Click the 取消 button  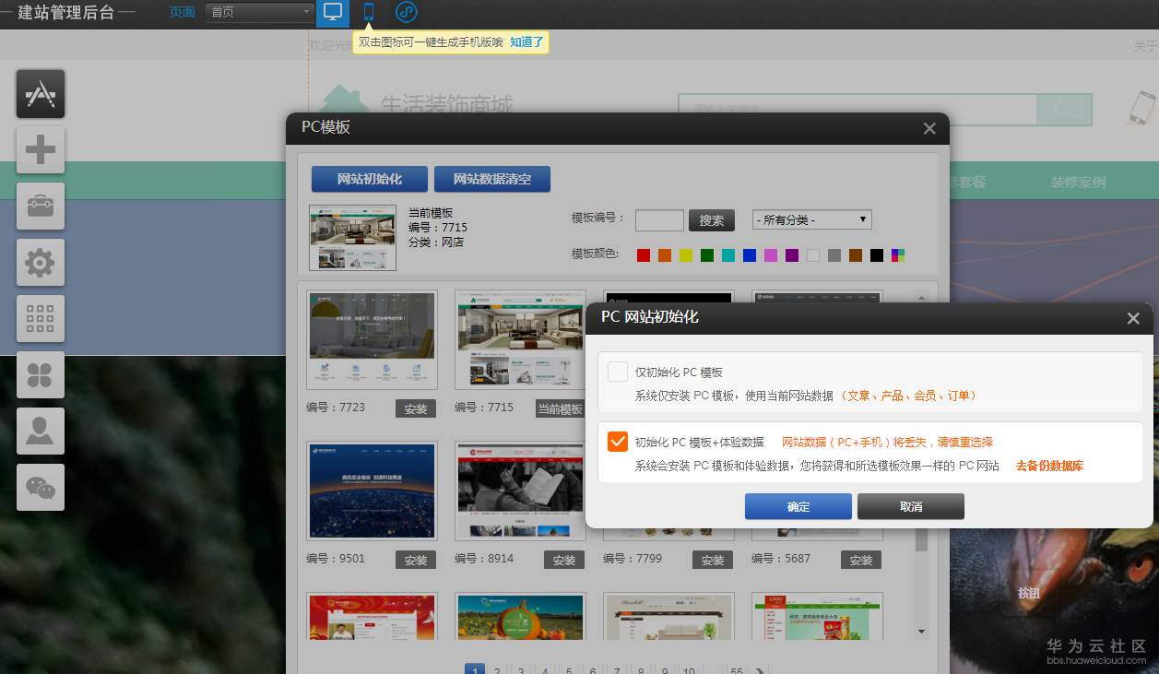click(911, 506)
